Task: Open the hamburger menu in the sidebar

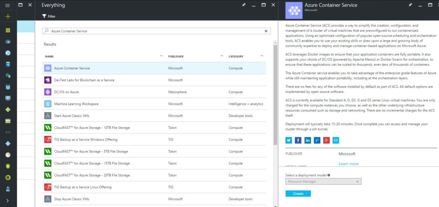Action: click(x=8, y=5)
